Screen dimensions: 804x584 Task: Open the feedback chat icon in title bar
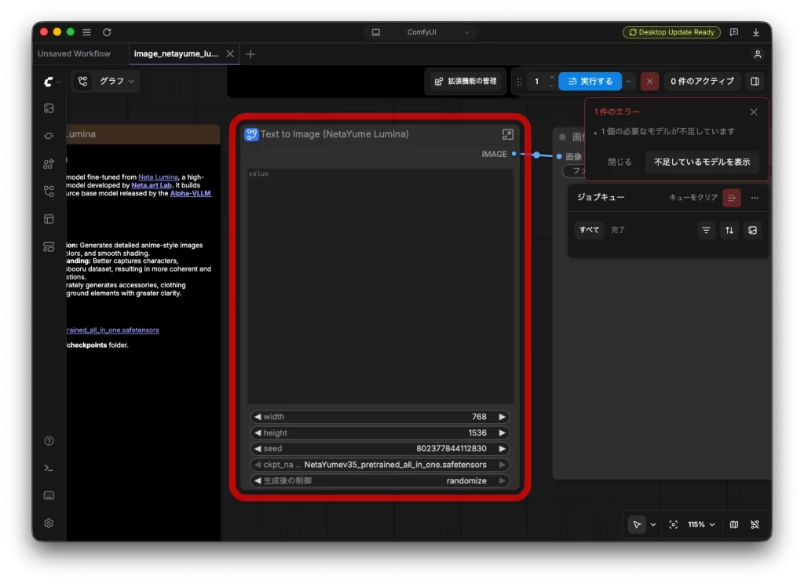tap(734, 32)
